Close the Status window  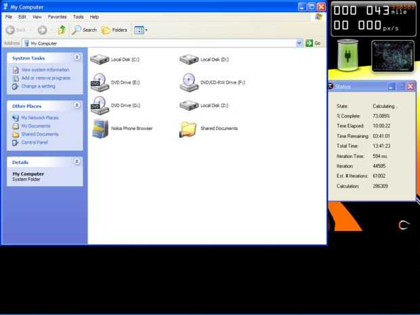click(410, 86)
